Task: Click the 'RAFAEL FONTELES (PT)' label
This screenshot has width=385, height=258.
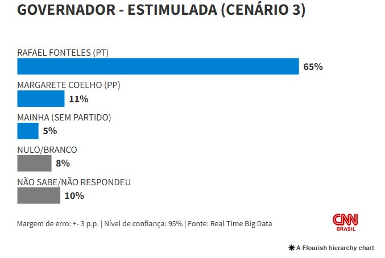Action: pos(63,53)
